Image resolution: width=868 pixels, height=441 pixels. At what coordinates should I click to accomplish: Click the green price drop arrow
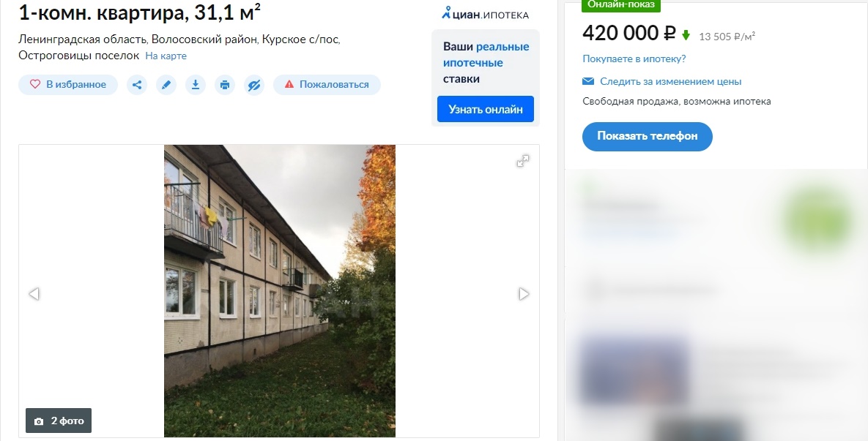(x=686, y=35)
